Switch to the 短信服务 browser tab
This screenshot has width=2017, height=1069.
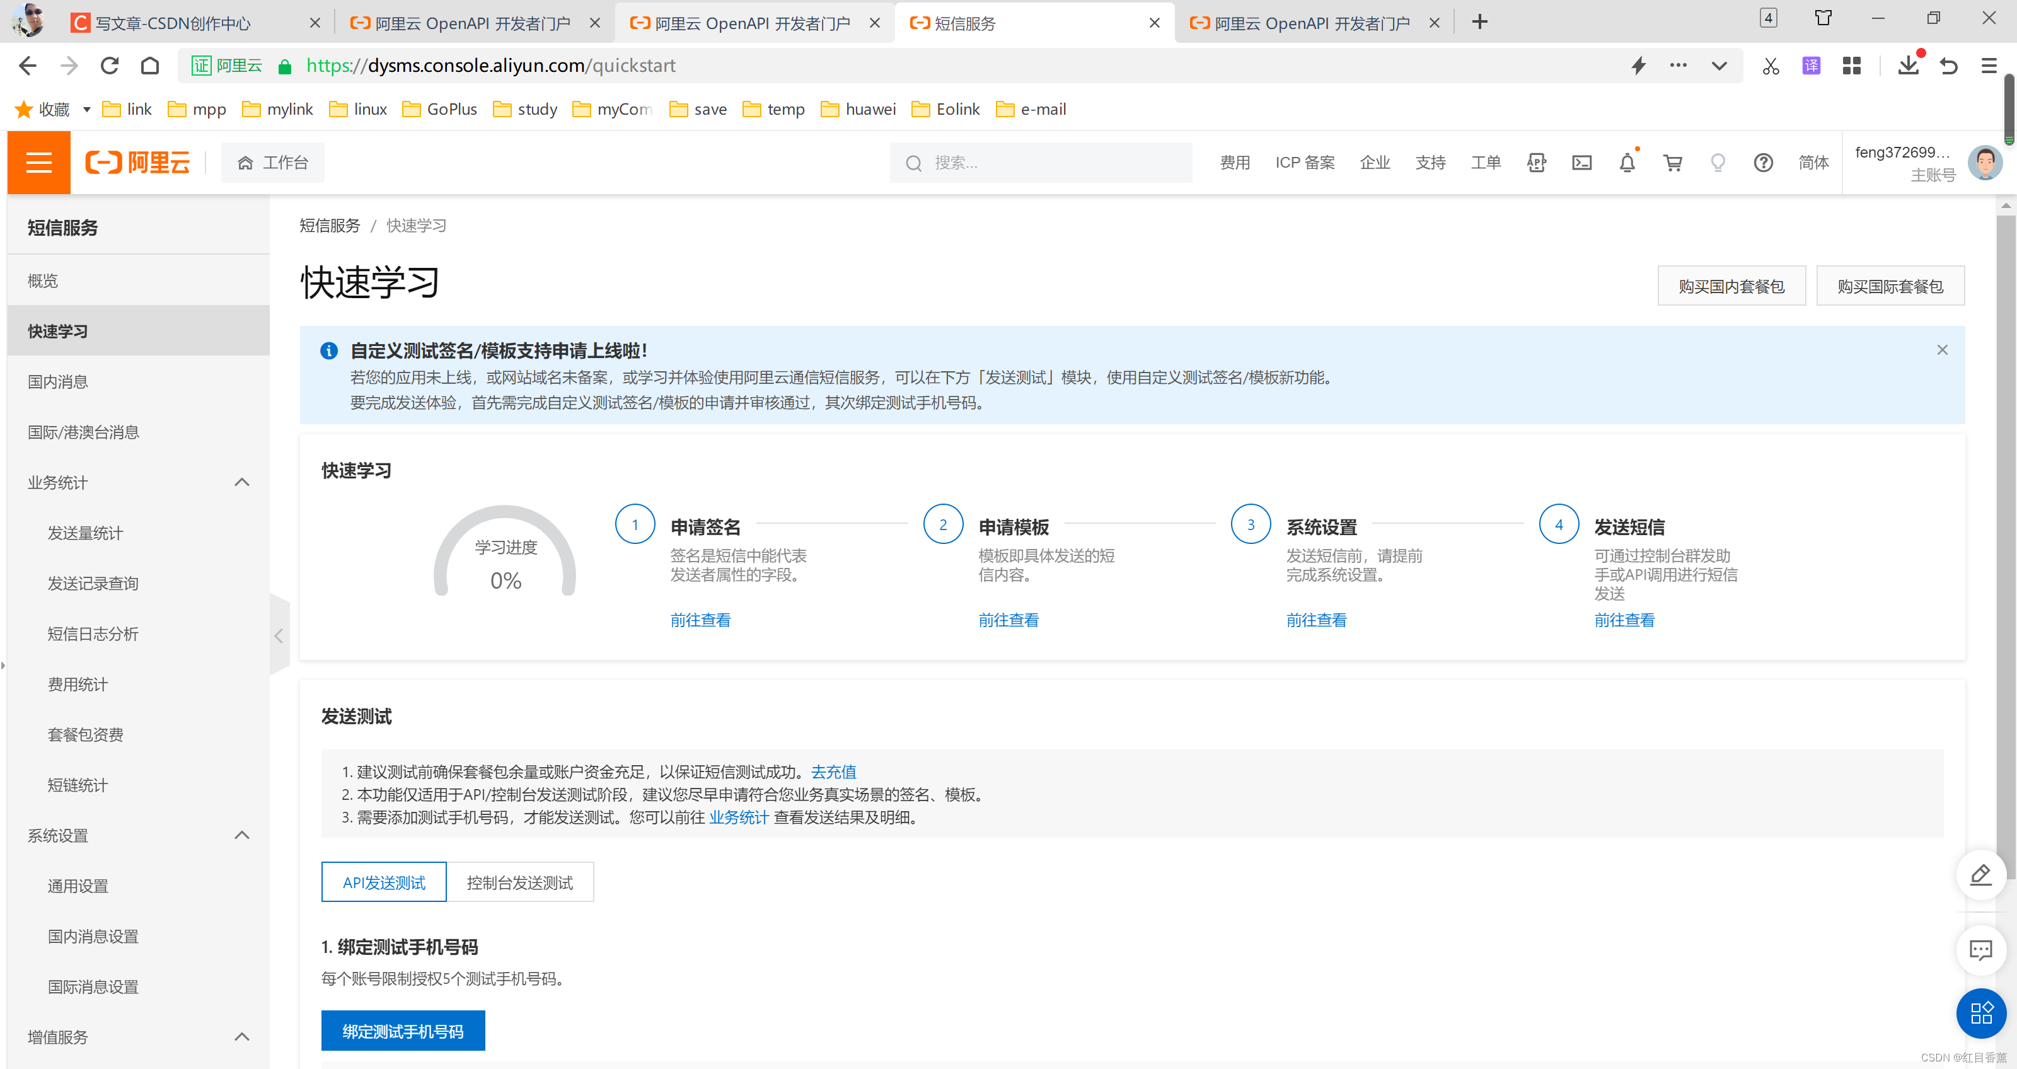(x=1034, y=23)
